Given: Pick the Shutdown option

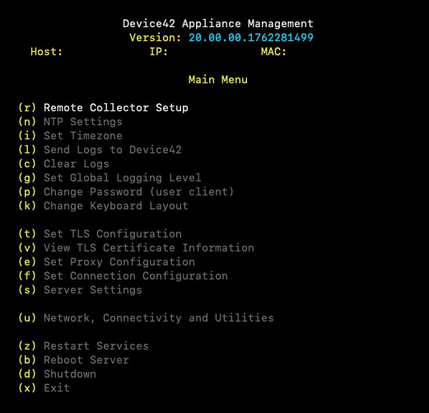Looking at the screenshot, I should [70, 374].
